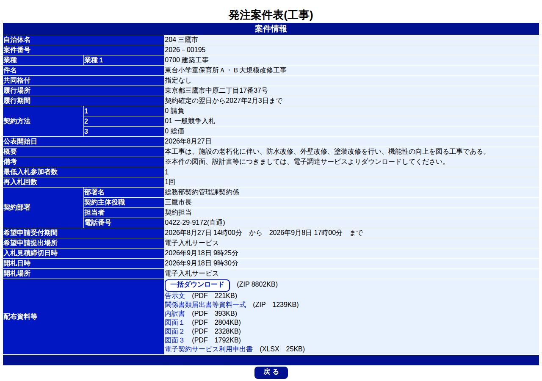
Task: Click the 入札見積締切日時 label cell
Action: [x=83, y=253]
